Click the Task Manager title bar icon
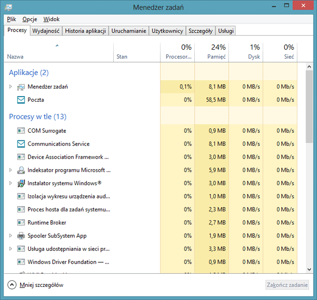The width and height of the screenshot is (317, 300). (x=8, y=7)
